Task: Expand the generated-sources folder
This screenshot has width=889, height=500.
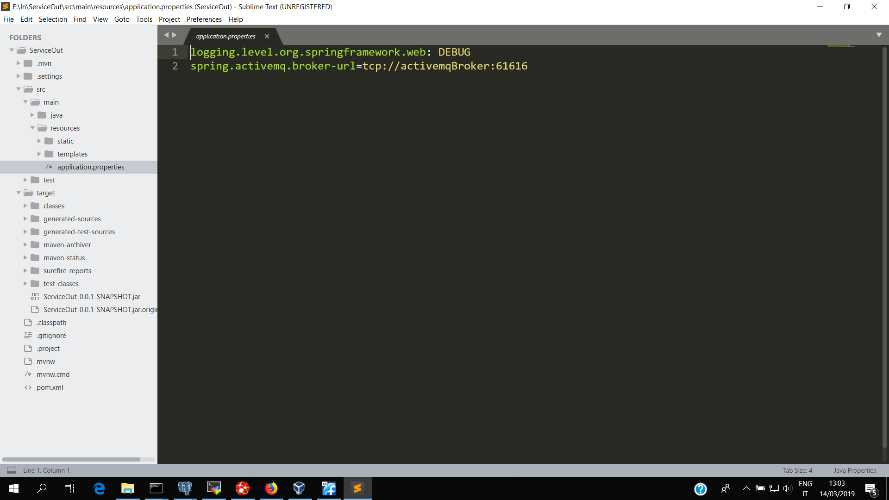Action: pos(25,219)
